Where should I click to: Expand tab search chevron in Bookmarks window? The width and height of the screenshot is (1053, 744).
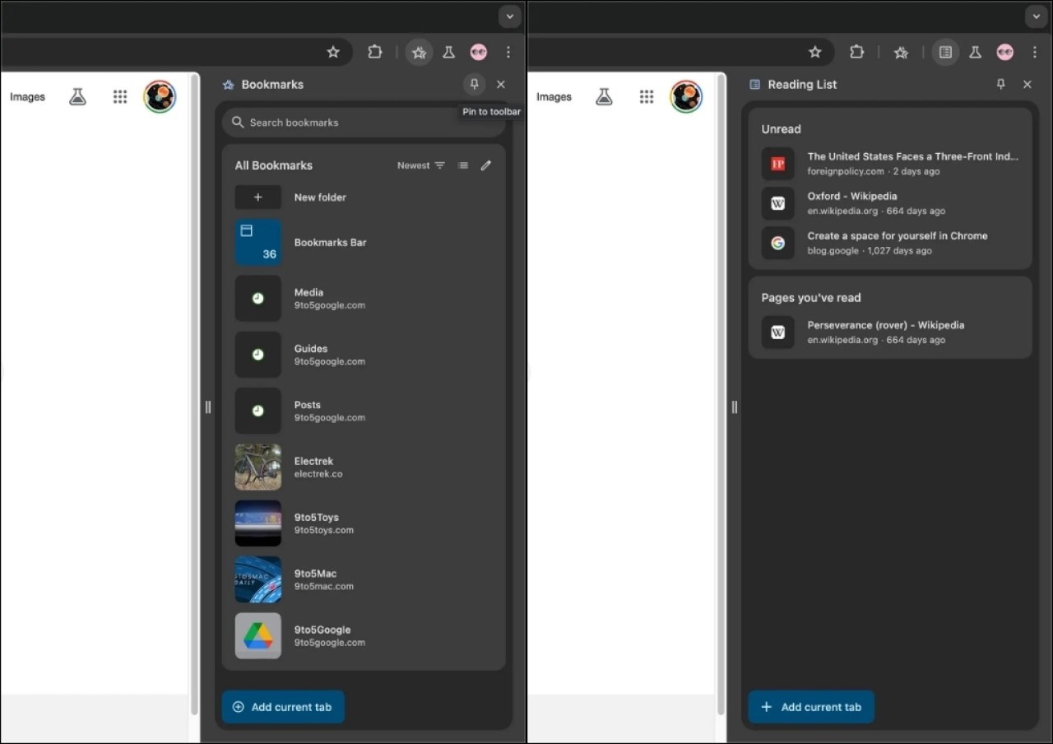tap(510, 16)
